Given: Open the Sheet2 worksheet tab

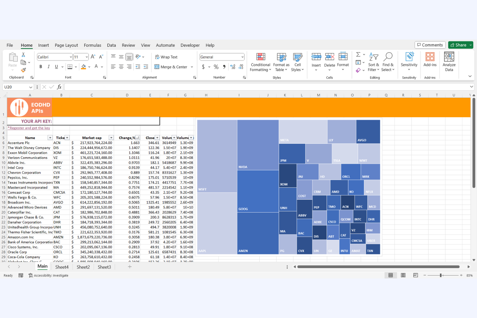Looking at the screenshot, I should coord(83,267).
